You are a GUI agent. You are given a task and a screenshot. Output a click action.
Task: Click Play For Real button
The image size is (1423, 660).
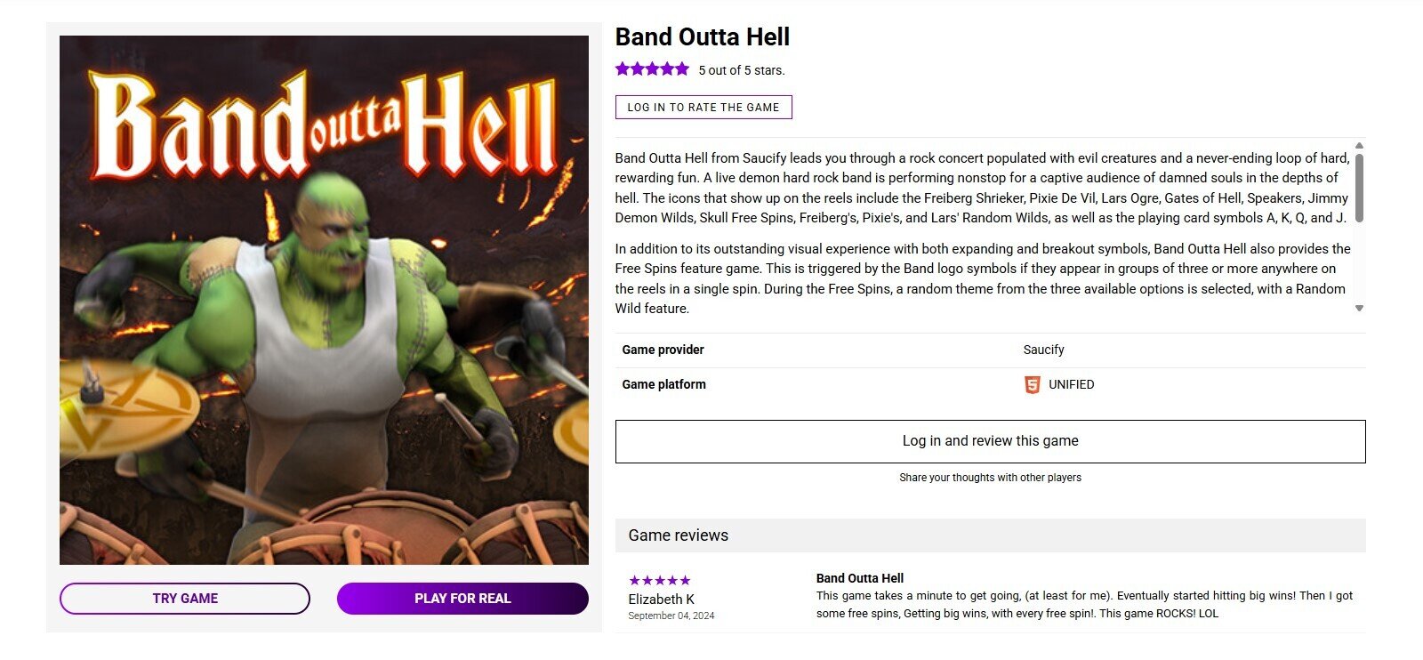tap(462, 599)
